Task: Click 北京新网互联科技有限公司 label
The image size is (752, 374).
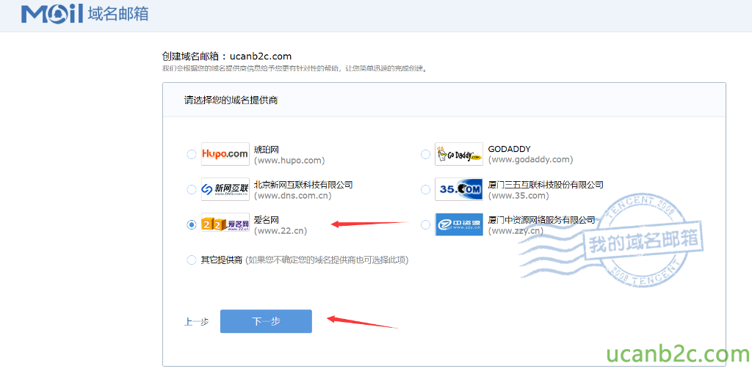Action: [x=303, y=184]
